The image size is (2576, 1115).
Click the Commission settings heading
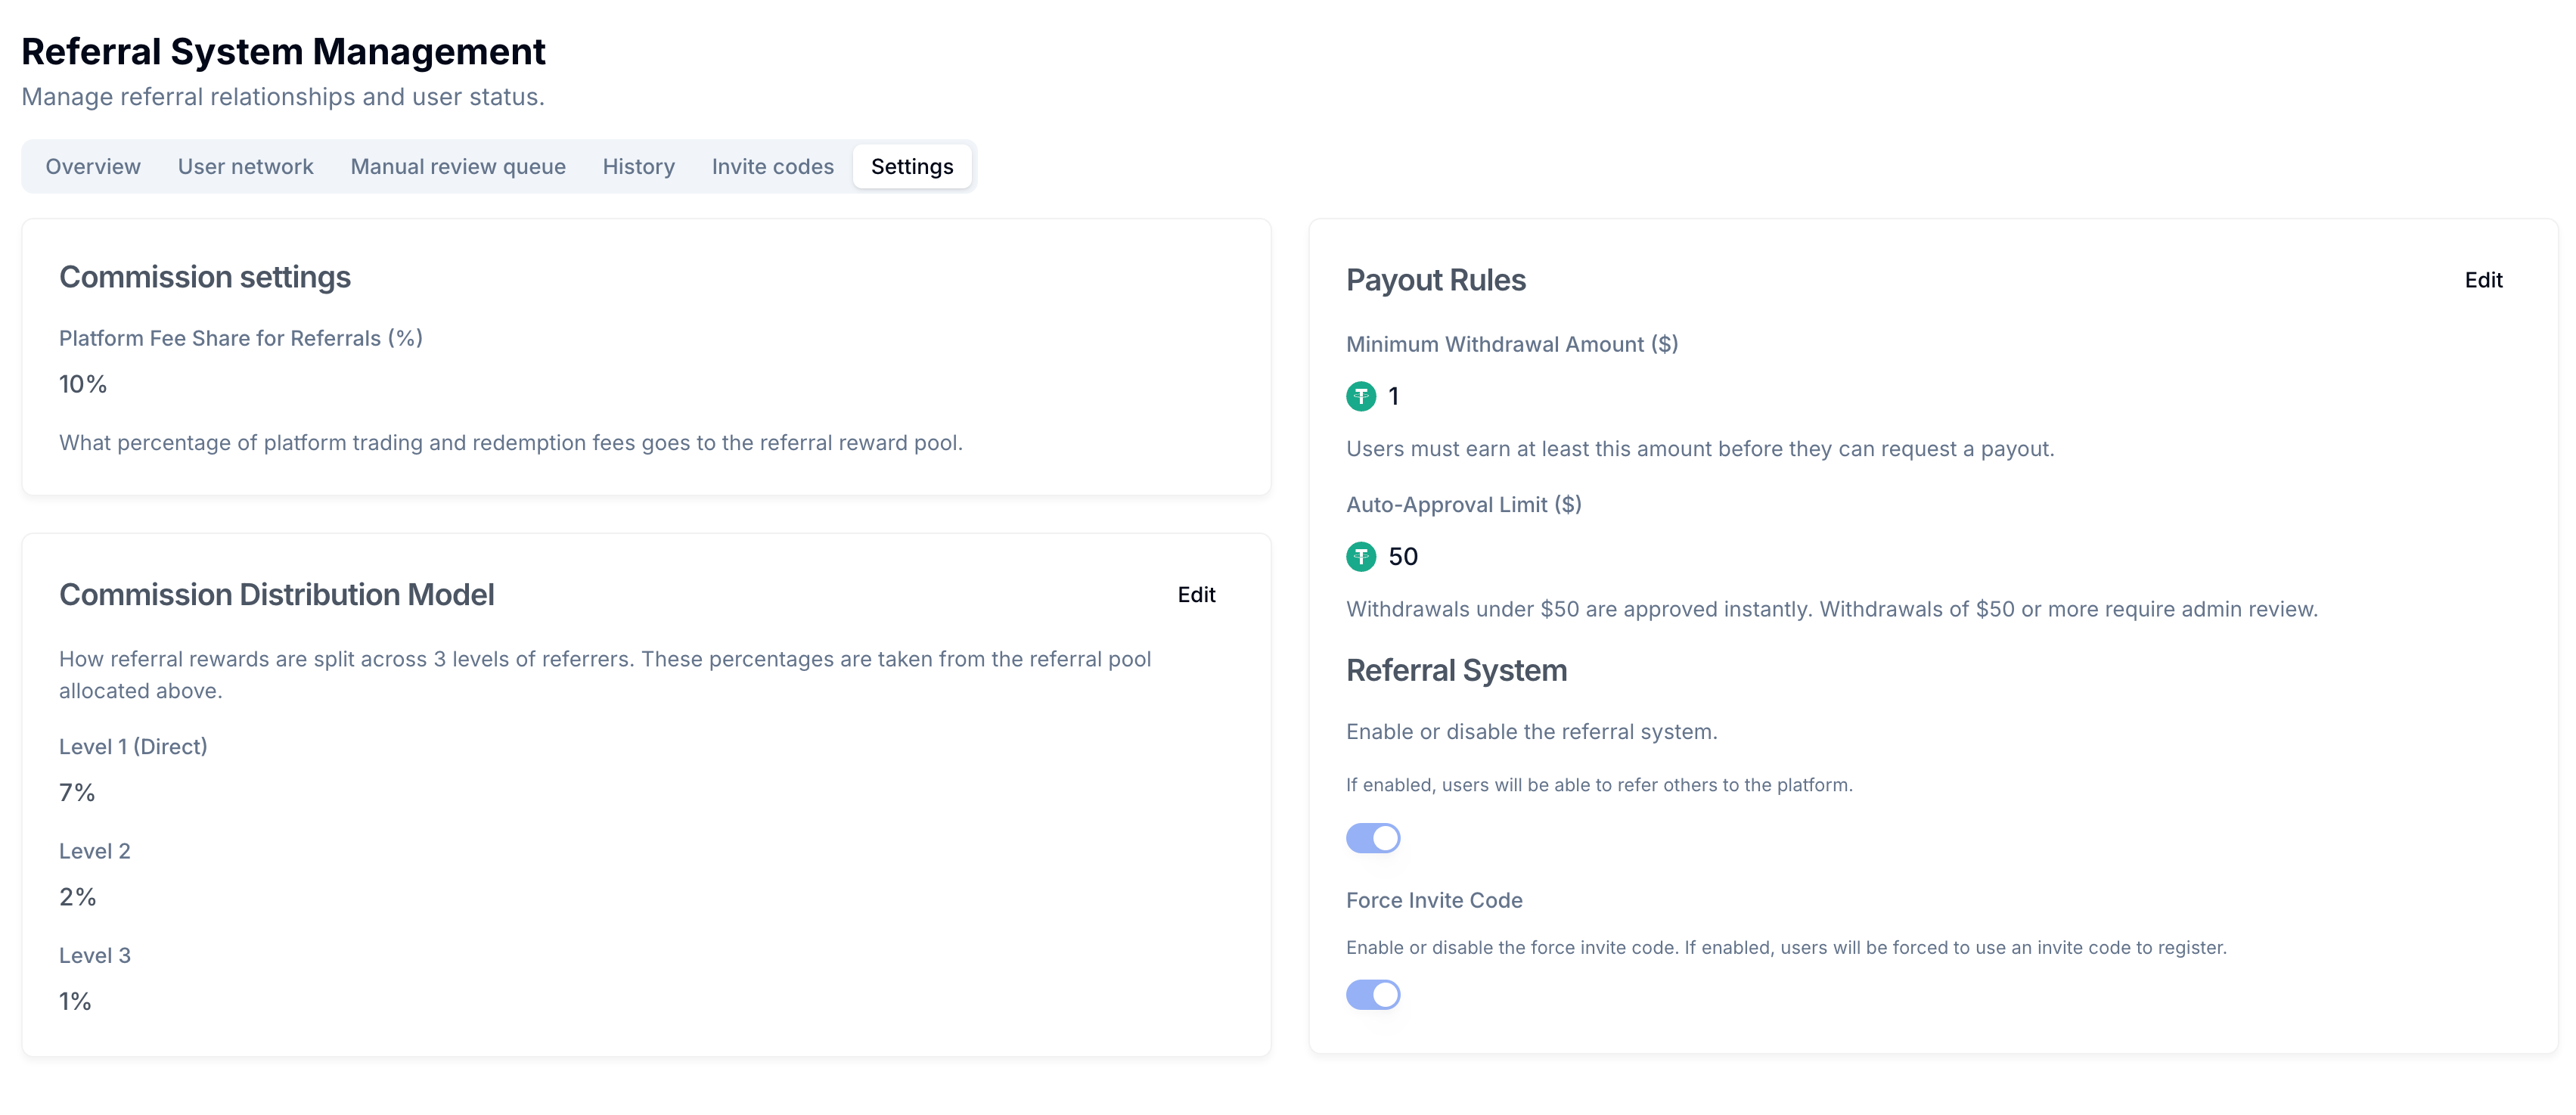coord(205,277)
